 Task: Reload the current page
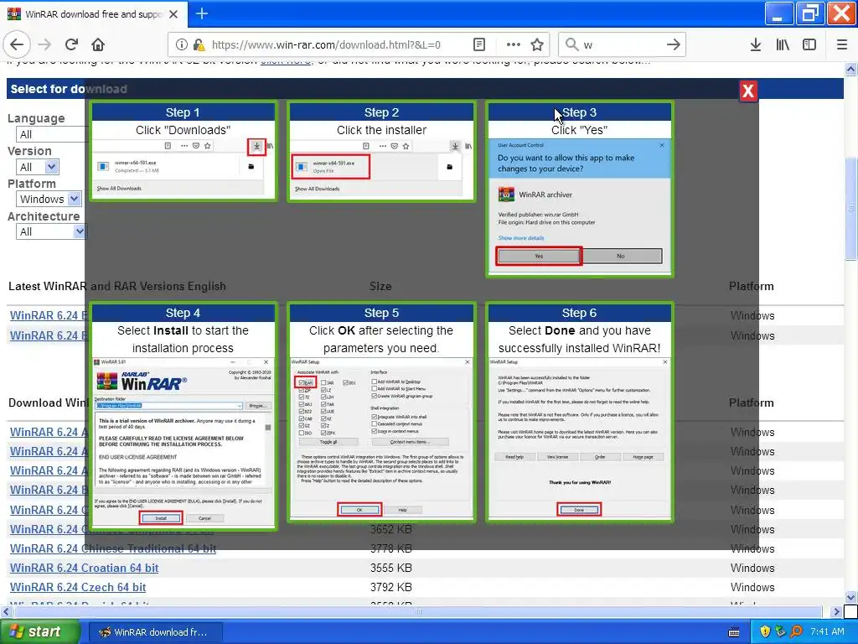(x=72, y=45)
